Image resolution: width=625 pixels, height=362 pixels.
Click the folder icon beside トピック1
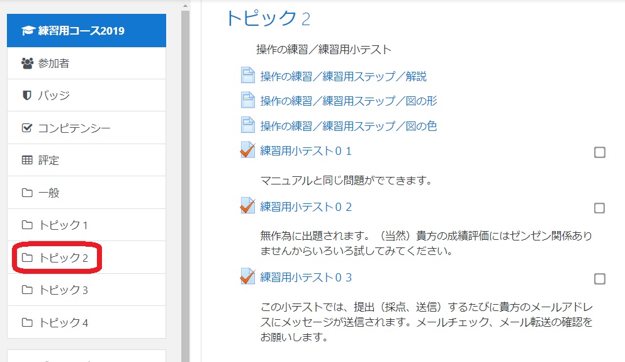[27, 225]
